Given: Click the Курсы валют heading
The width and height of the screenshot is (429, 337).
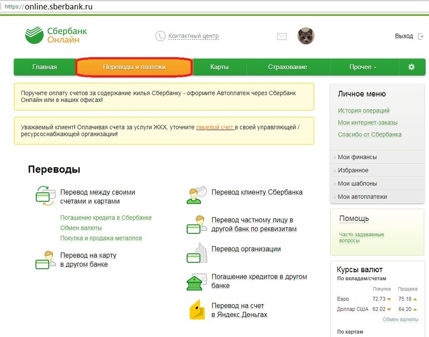Looking at the screenshot, I should (359, 270).
